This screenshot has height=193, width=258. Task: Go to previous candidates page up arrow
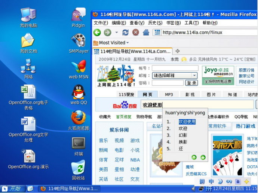click(x=194, y=157)
